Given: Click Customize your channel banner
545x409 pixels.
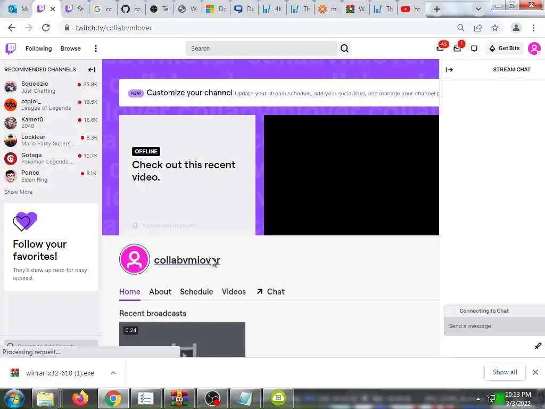Looking at the screenshot, I should (x=279, y=93).
